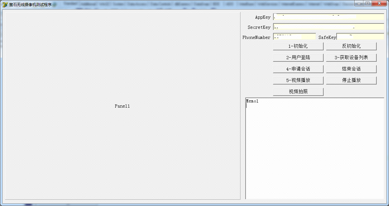Focus the AppKey input field

pos(328,17)
